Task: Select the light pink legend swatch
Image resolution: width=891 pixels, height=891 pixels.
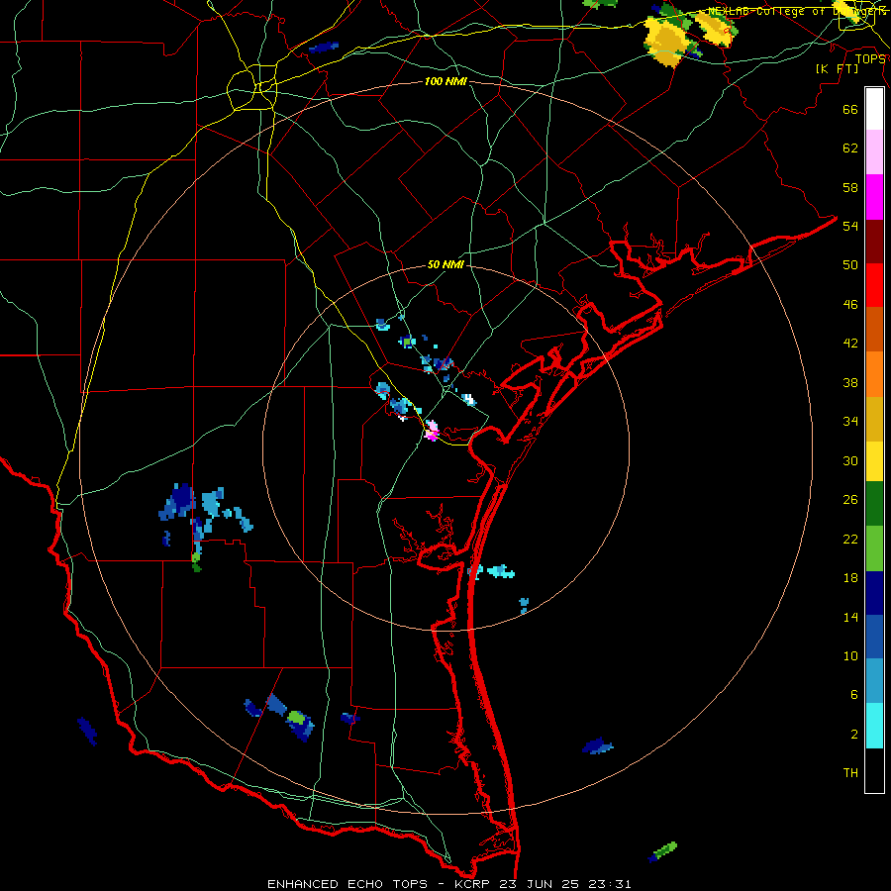Action: 874,151
